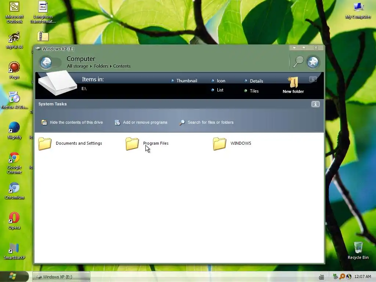
Task: Select Details view option
Action: click(x=254, y=81)
